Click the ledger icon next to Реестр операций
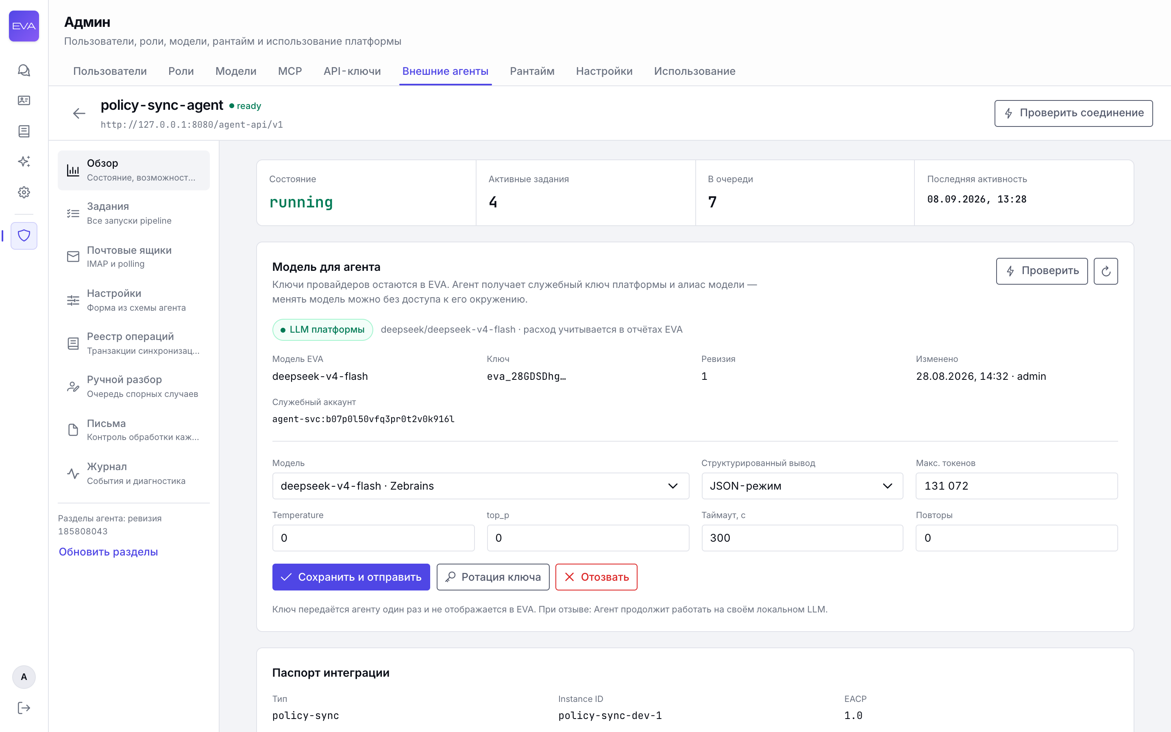The image size is (1171, 732). point(73,343)
